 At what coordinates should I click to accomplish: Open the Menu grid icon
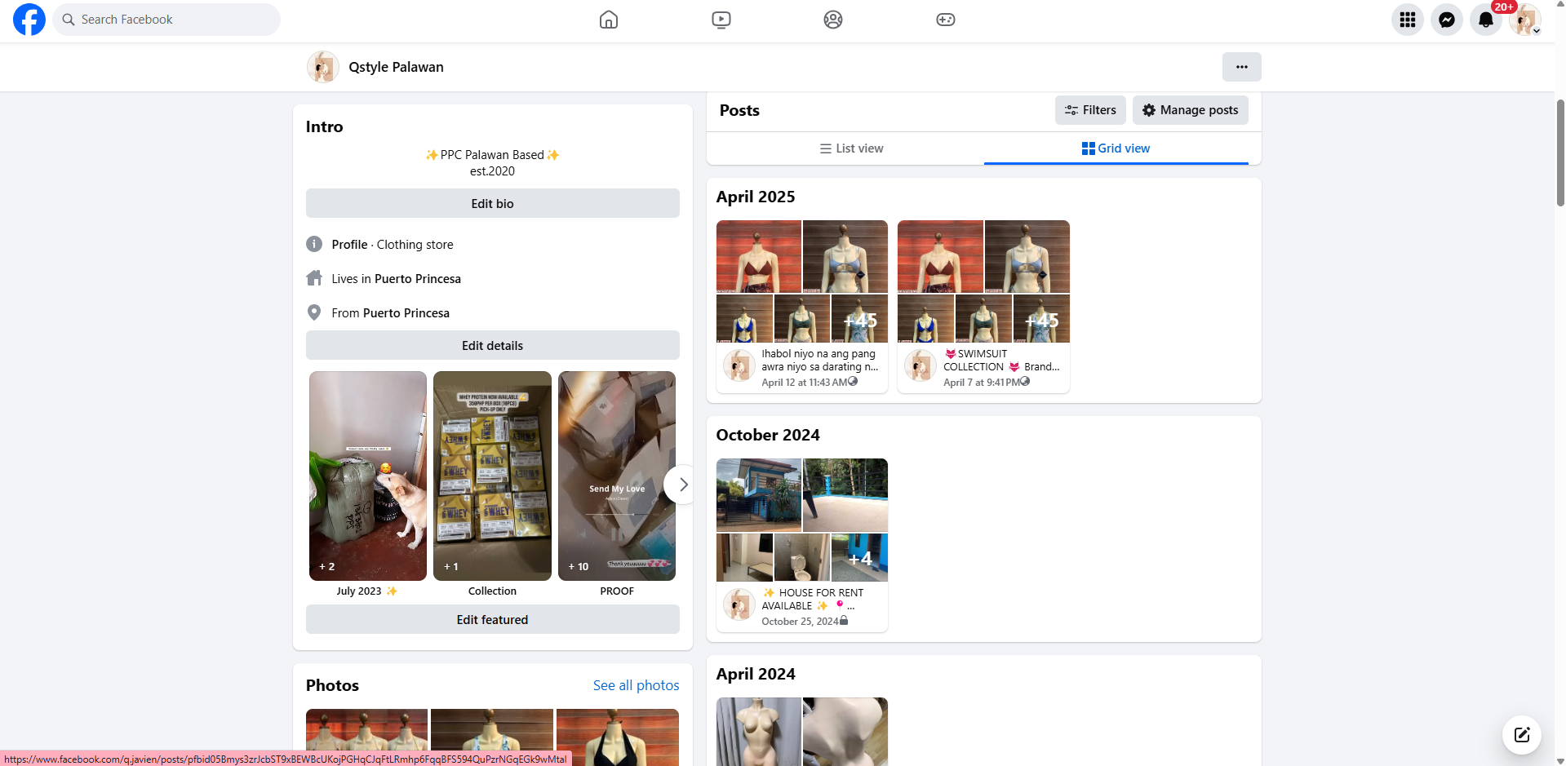1408,20
